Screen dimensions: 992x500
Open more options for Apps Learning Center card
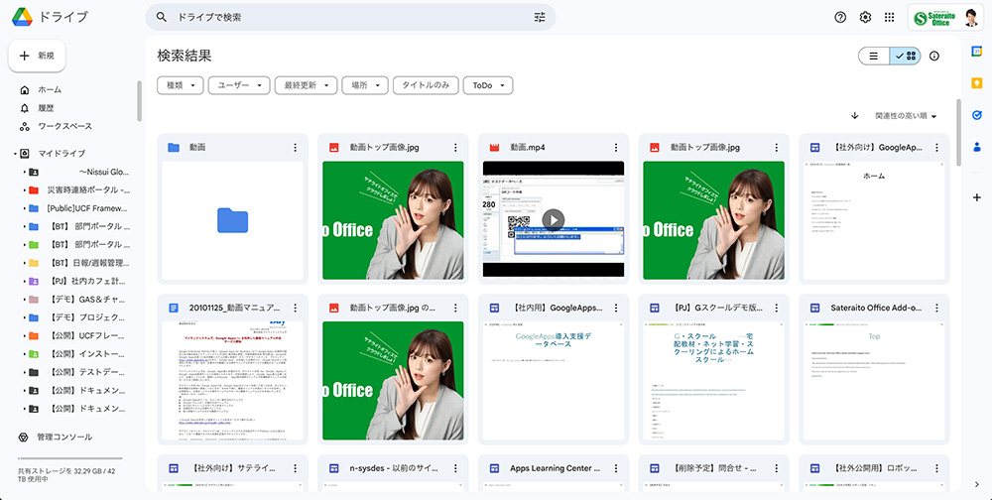click(x=616, y=468)
